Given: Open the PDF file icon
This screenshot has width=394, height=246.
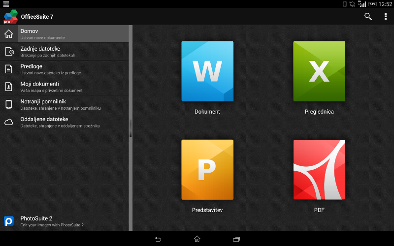Looking at the screenshot, I should pyautogui.click(x=319, y=170).
